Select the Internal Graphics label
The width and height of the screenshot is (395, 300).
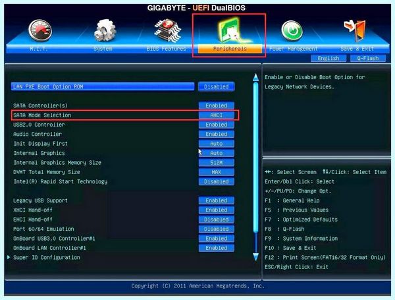(x=39, y=153)
